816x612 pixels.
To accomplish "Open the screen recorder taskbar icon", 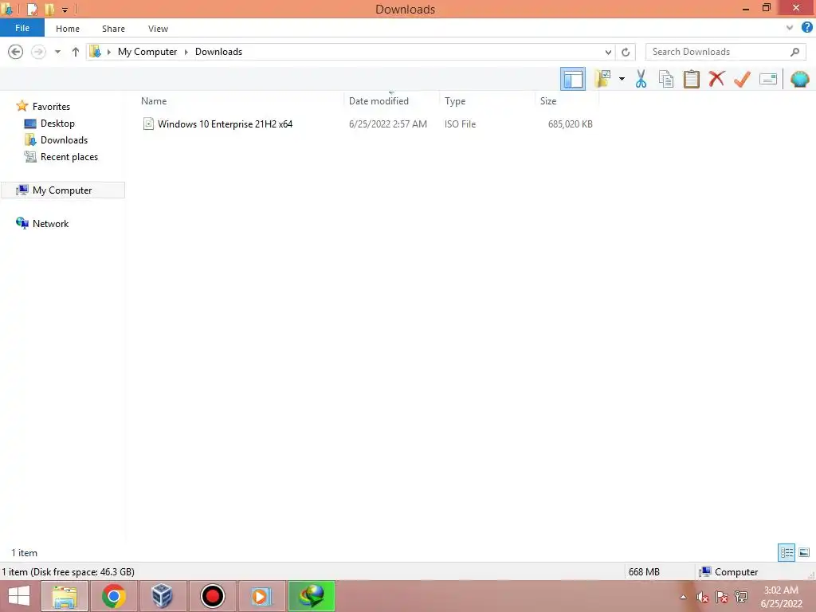I will pyautogui.click(x=212, y=596).
